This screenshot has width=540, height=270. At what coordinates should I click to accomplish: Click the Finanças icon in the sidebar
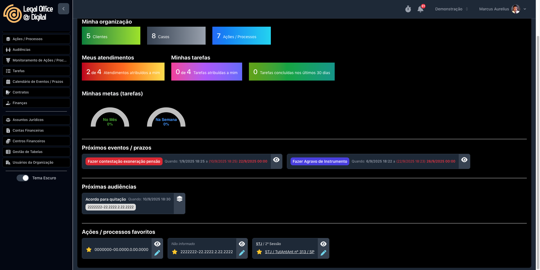8,103
